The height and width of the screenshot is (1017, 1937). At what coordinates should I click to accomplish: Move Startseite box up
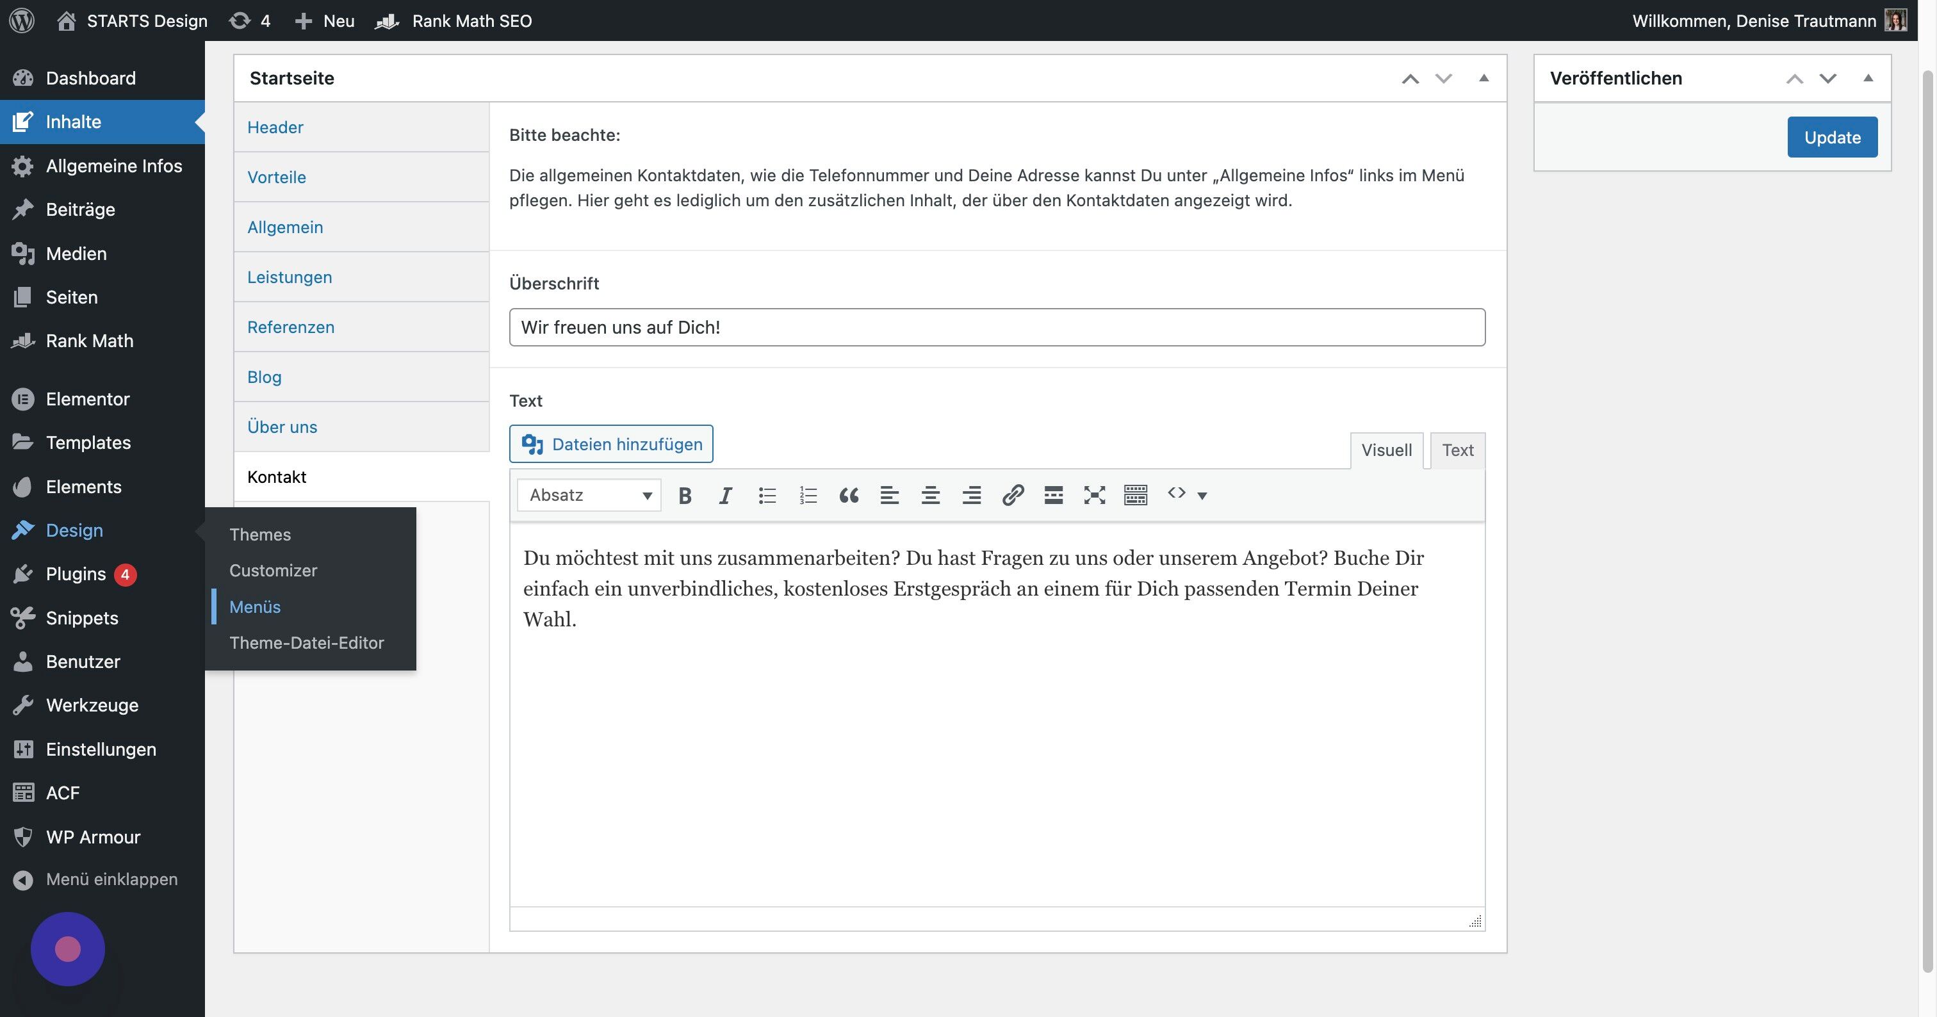click(x=1410, y=78)
